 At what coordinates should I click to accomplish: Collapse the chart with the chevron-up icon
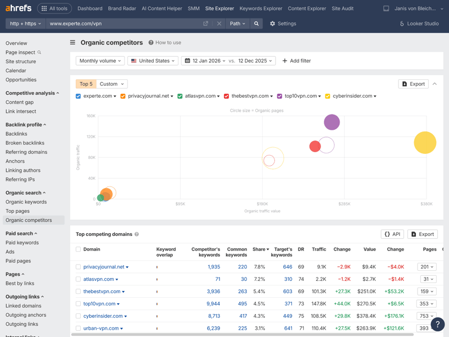[435, 84]
